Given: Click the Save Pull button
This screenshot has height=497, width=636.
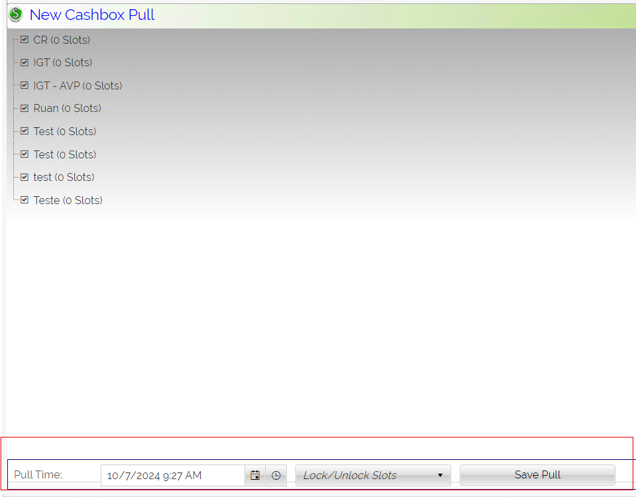Looking at the screenshot, I should point(537,475).
